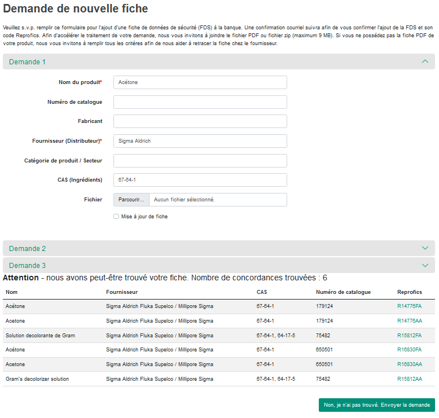The width and height of the screenshot is (439, 418).
Task: Collapse the Demande 1 section chevron
Action: coord(425,61)
